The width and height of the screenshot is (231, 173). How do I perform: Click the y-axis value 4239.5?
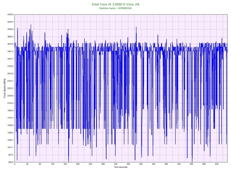coord(10,22)
